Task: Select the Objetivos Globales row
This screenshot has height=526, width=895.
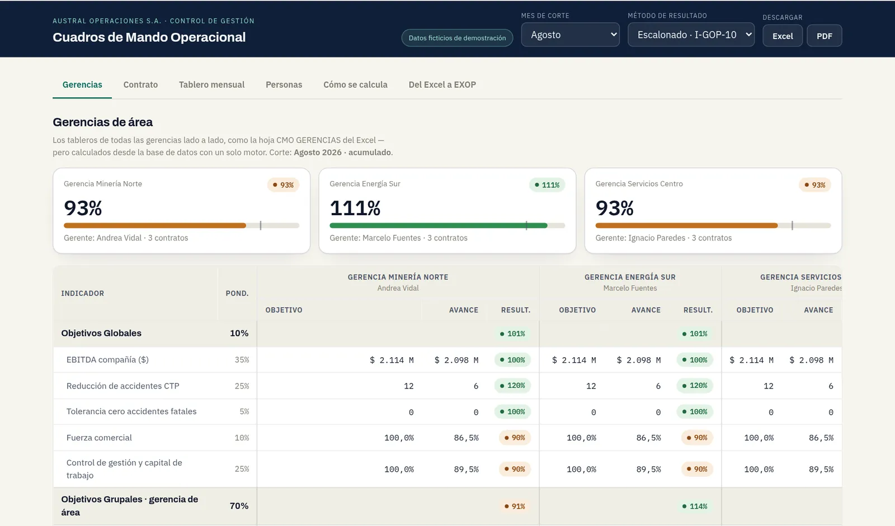Action: point(447,334)
